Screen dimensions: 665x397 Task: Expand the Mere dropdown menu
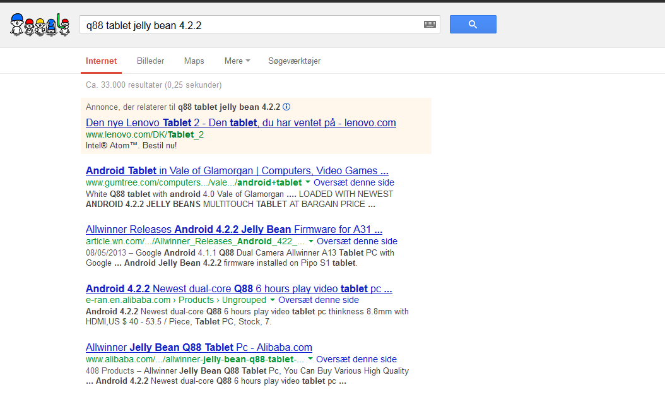point(237,61)
